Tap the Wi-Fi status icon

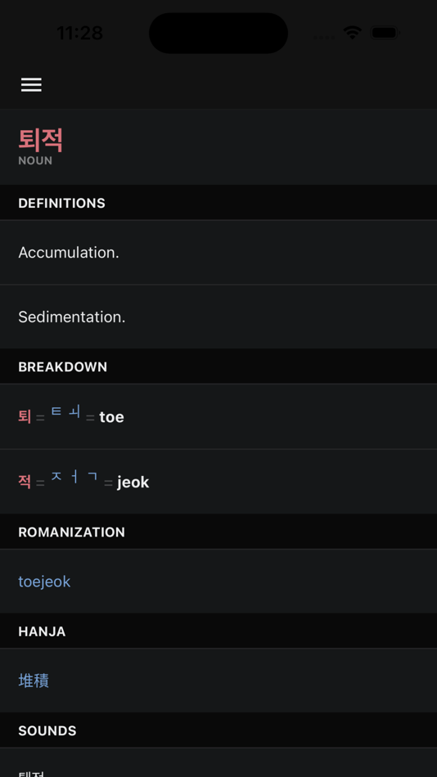click(x=353, y=33)
